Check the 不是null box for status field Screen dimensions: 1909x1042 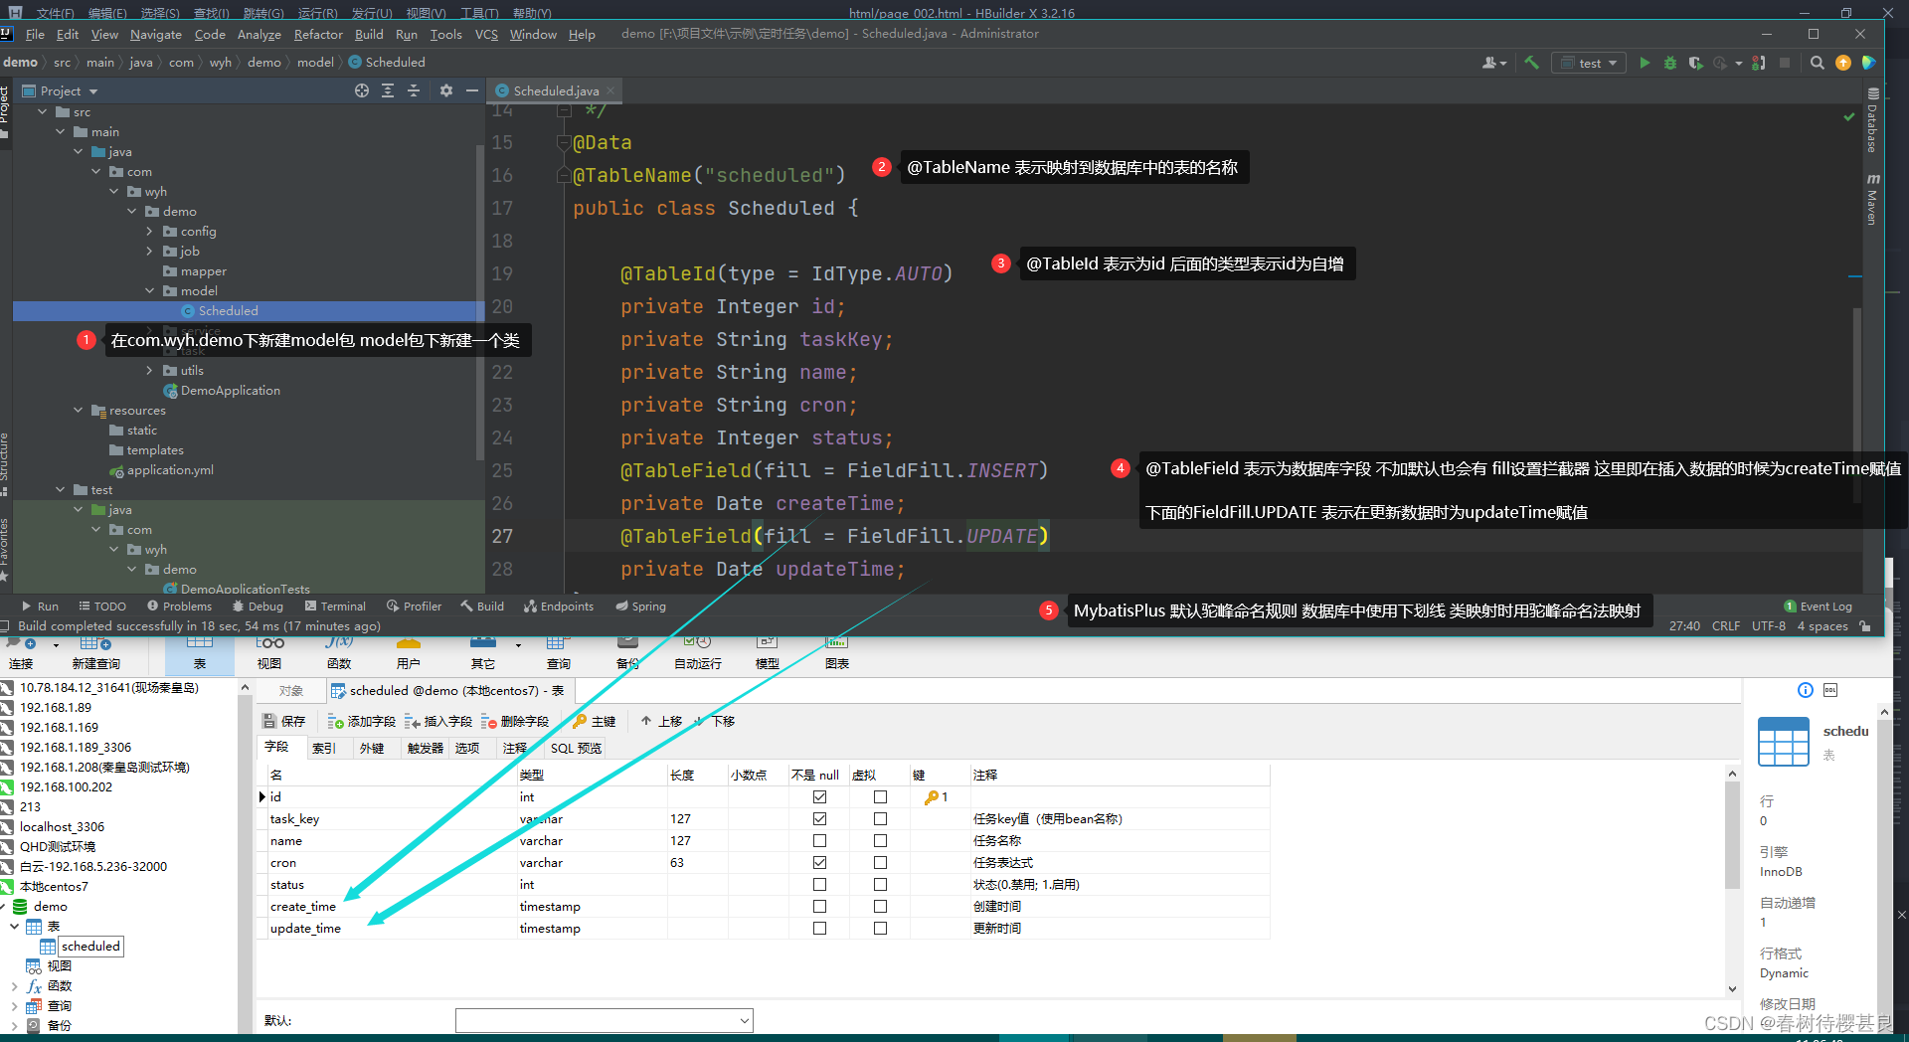click(818, 884)
